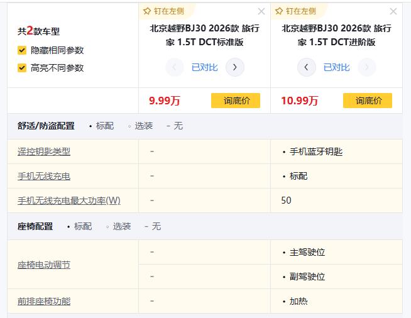Click the disabled left arrow under 标准版

(174, 67)
